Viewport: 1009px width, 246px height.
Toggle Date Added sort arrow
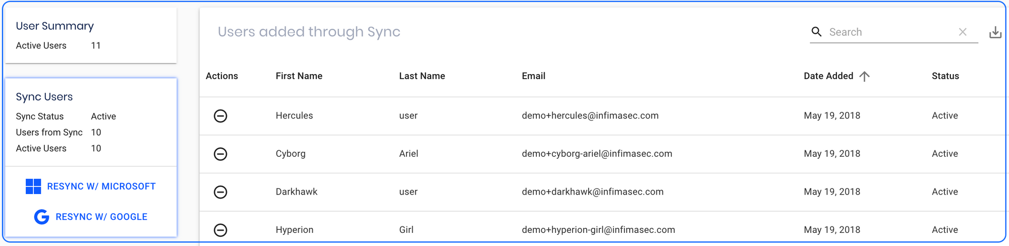(x=865, y=76)
